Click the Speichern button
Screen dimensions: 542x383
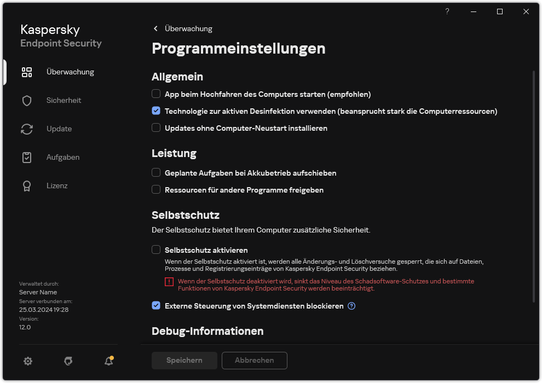(x=184, y=360)
